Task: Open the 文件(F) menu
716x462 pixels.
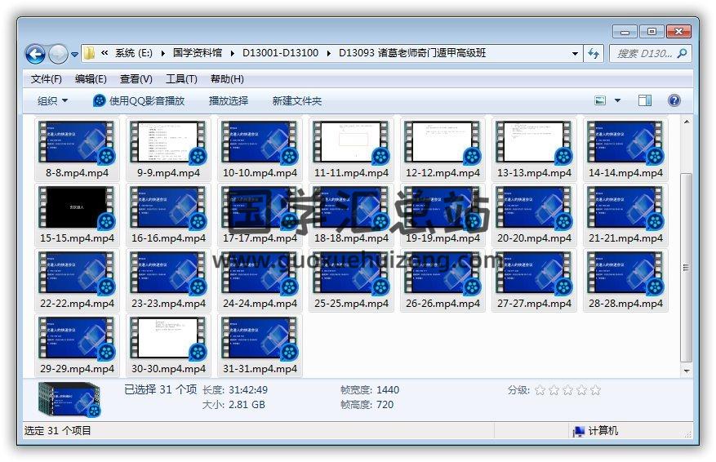Action: pos(47,79)
